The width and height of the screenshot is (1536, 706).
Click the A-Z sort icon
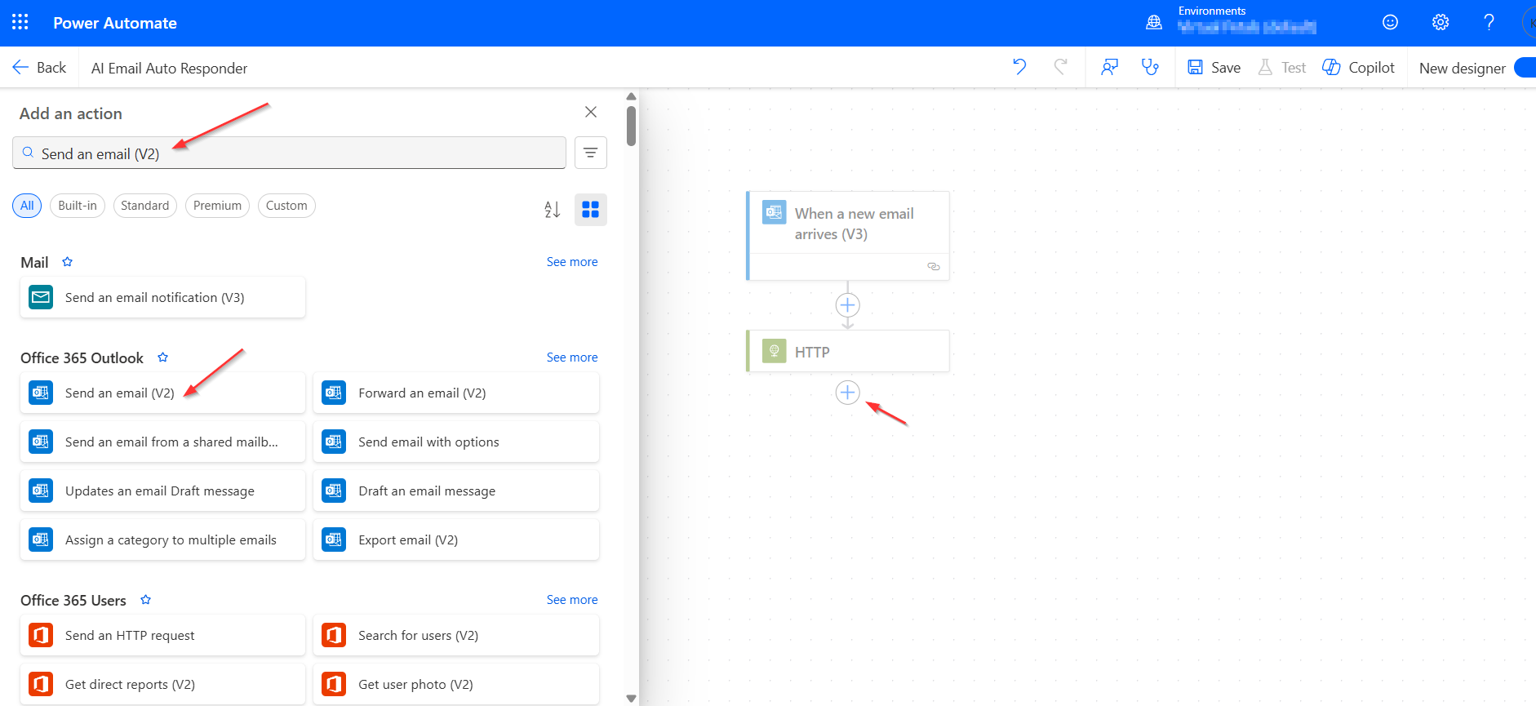pos(553,210)
